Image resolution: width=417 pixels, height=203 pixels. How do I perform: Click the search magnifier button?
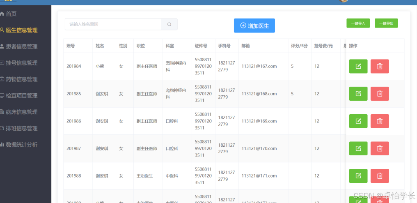[169, 24]
